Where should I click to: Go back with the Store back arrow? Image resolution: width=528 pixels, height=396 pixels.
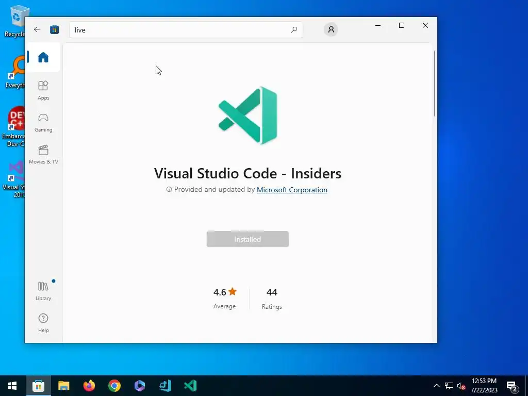pos(37,29)
